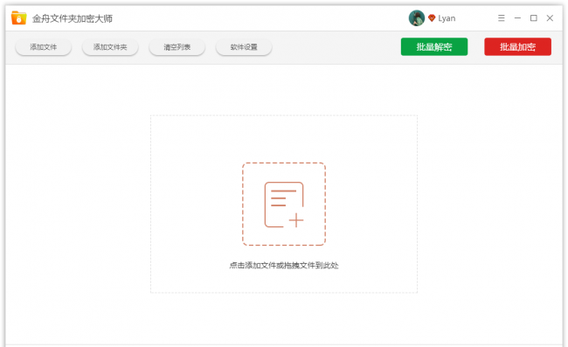Click the Lyan username
The width and height of the screenshot is (568, 347).
[447, 18]
